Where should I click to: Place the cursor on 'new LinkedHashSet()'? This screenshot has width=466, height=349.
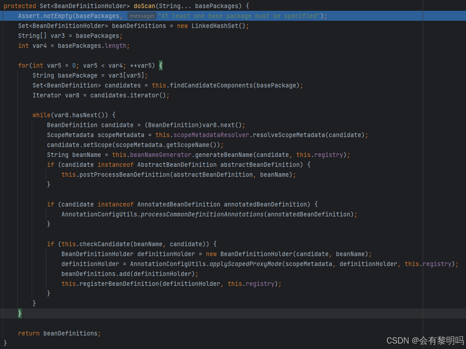click(211, 26)
